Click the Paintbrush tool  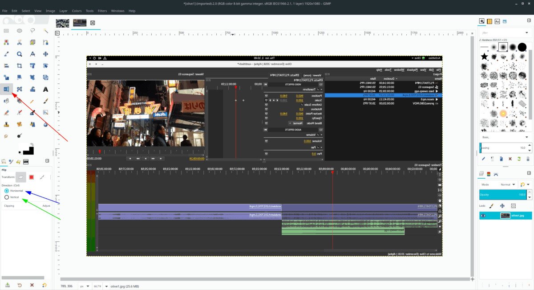tap(45, 101)
